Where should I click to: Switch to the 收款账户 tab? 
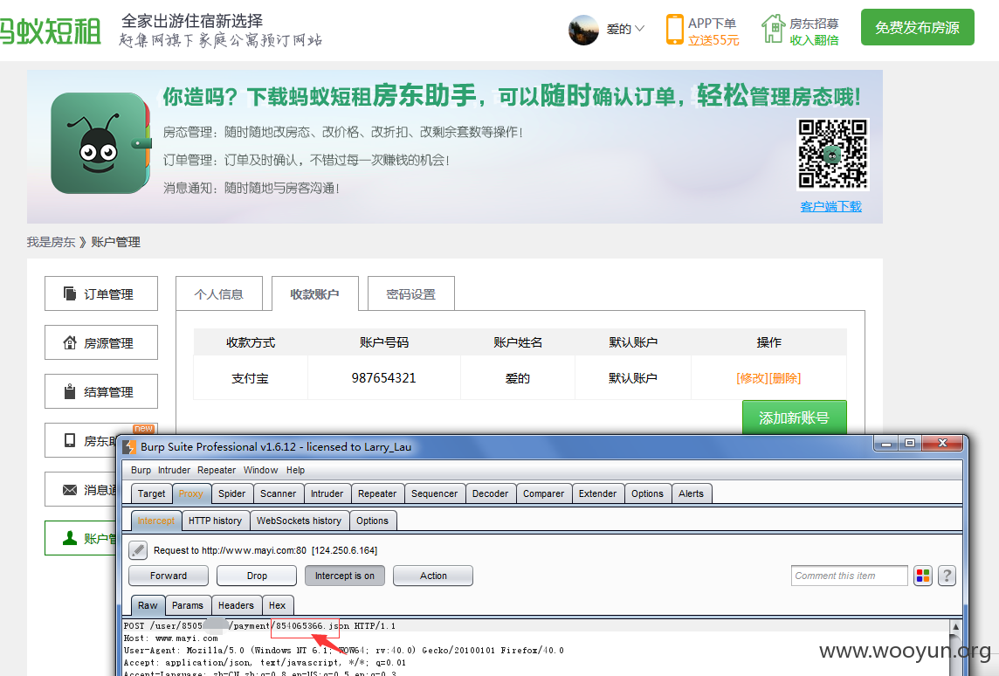314,293
